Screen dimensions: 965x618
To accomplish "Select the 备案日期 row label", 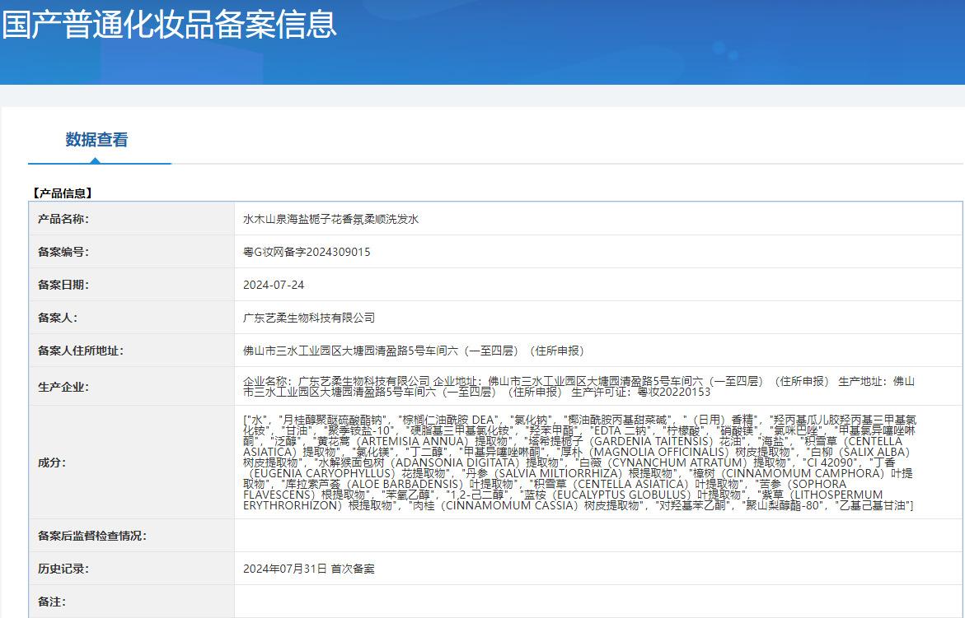I will [63, 285].
